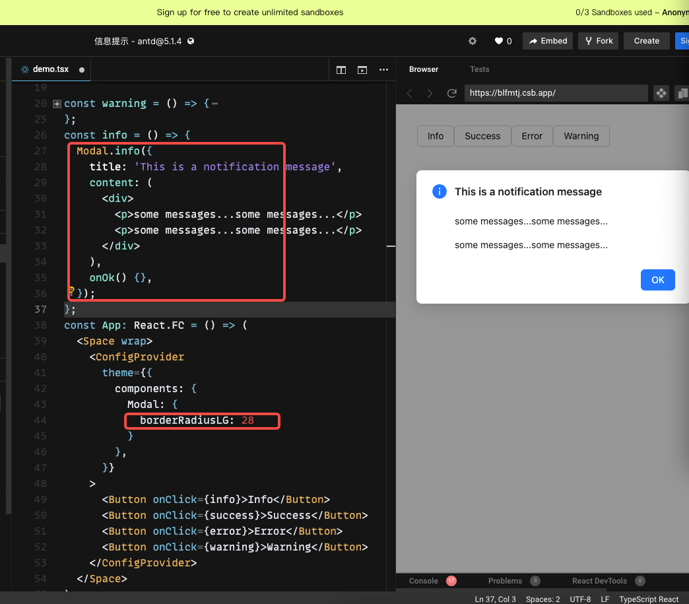Screen dimensions: 689x604
Task: Switch to the Tests tab
Action: (480, 69)
